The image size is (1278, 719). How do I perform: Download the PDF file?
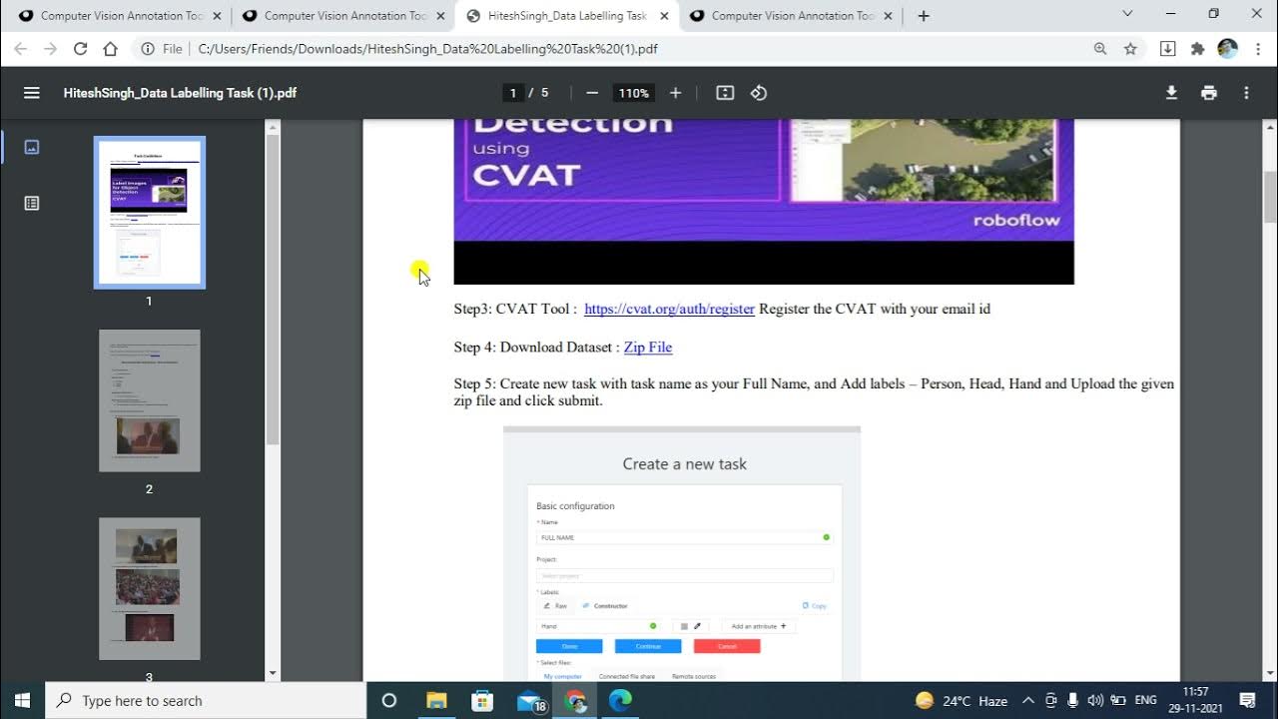pos(1172,93)
